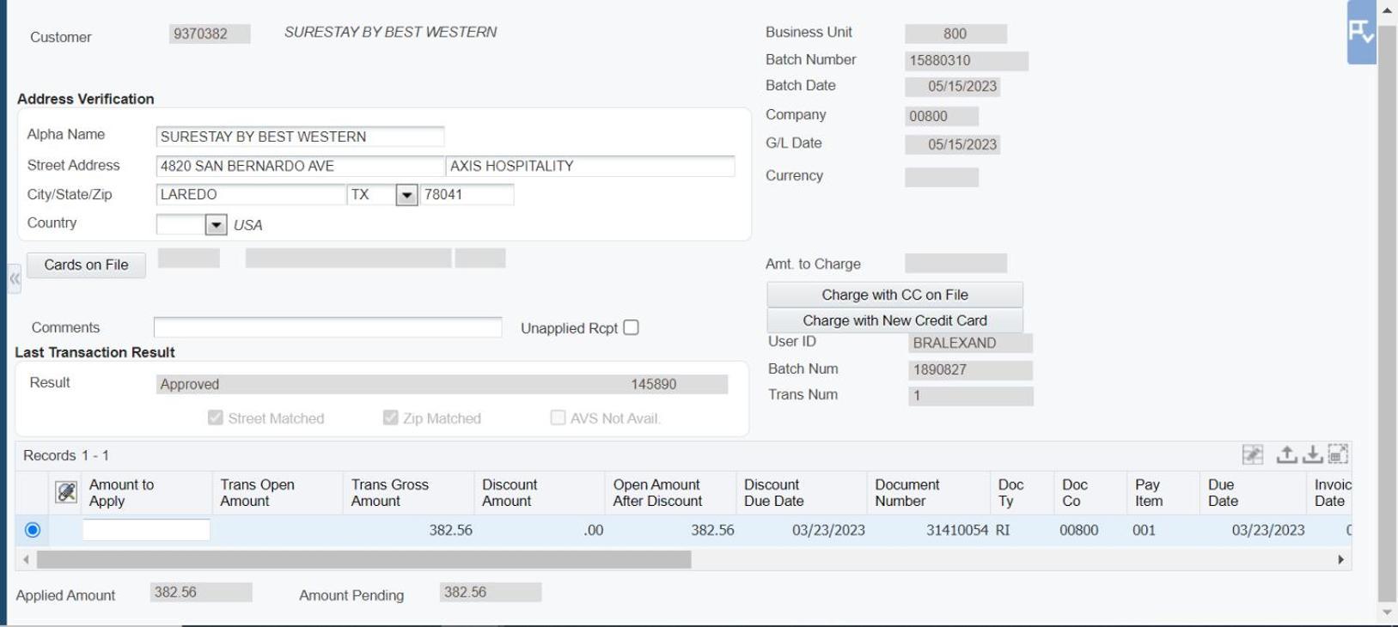Click the page vertical scrollbar up arrow
The width and height of the screenshot is (1398, 627).
pyautogui.click(x=1387, y=9)
